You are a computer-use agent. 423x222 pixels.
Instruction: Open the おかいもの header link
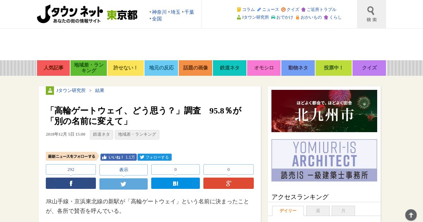tap(308, 17)
